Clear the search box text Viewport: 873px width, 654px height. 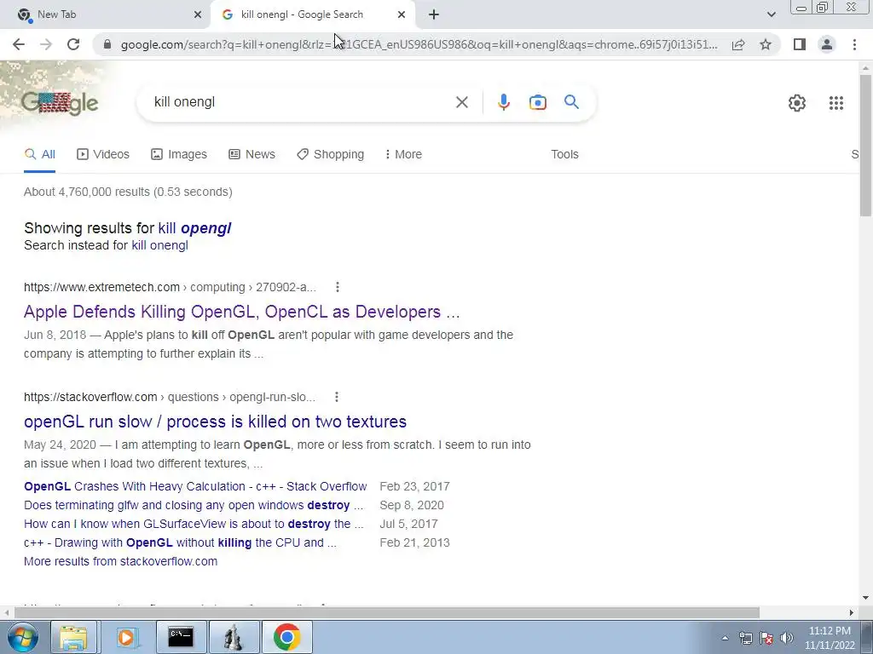tap(462, 102)
